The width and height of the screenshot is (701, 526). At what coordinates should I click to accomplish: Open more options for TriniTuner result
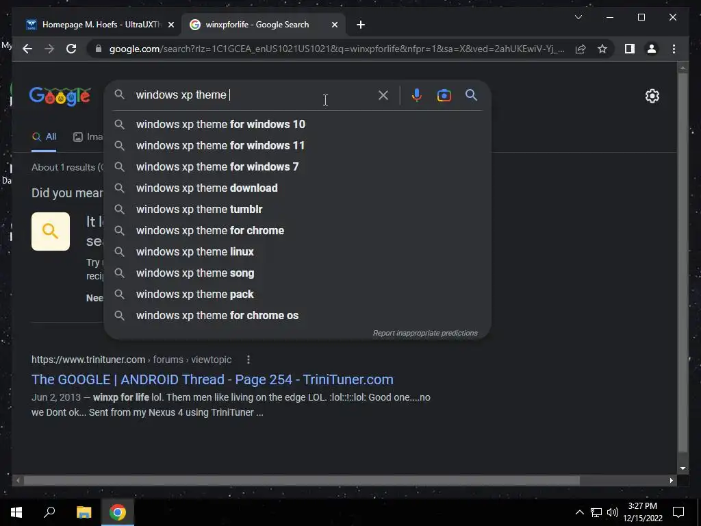click(248, 360)
